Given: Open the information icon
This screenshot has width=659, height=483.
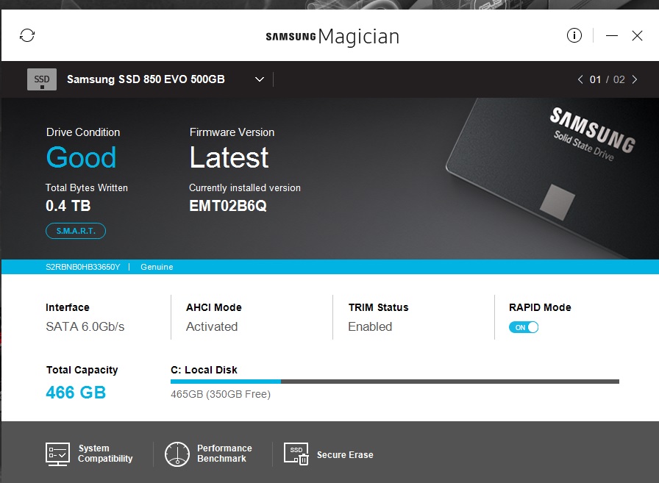Looking at the screenshot, I should pyautogui.click(x=574, y=35).
